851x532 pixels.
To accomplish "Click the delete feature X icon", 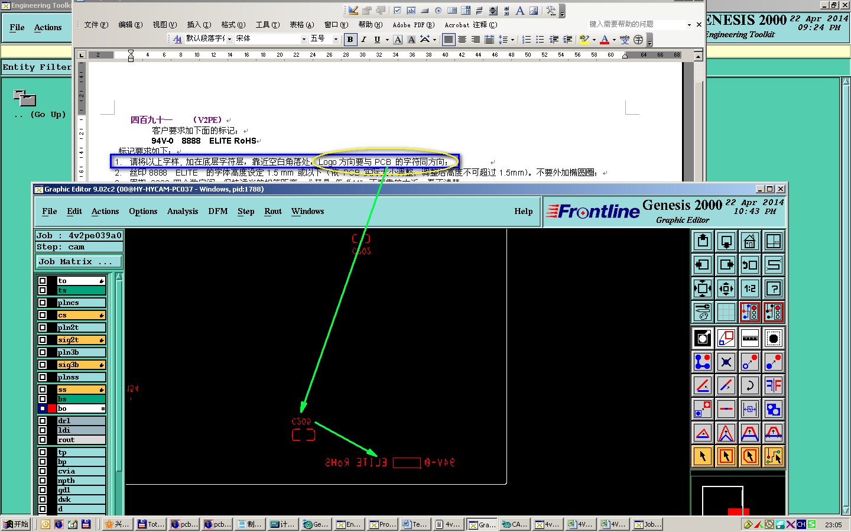I will click(726, 362).
